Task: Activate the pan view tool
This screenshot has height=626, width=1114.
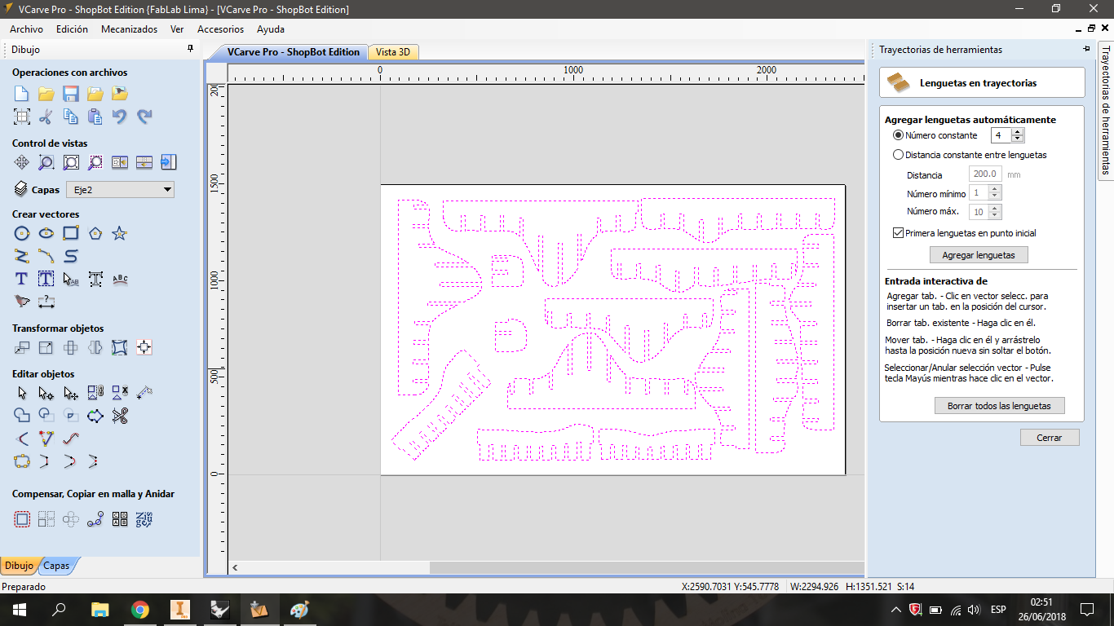Action: [x=22, y=162]
